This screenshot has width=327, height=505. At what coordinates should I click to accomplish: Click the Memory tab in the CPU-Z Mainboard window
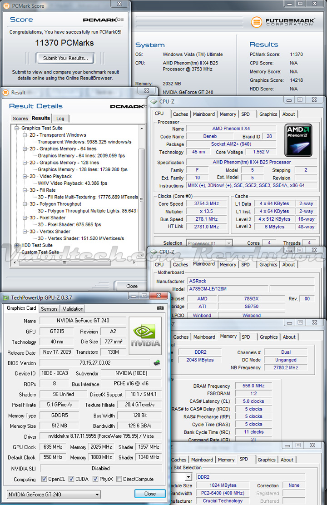[x=228, y=265]
